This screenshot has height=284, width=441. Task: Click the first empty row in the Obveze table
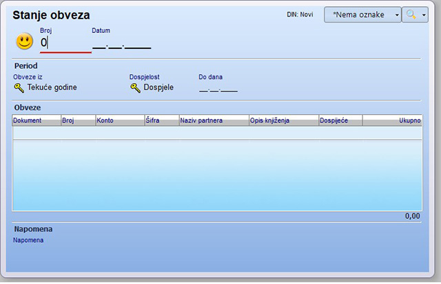pos(217,133)
